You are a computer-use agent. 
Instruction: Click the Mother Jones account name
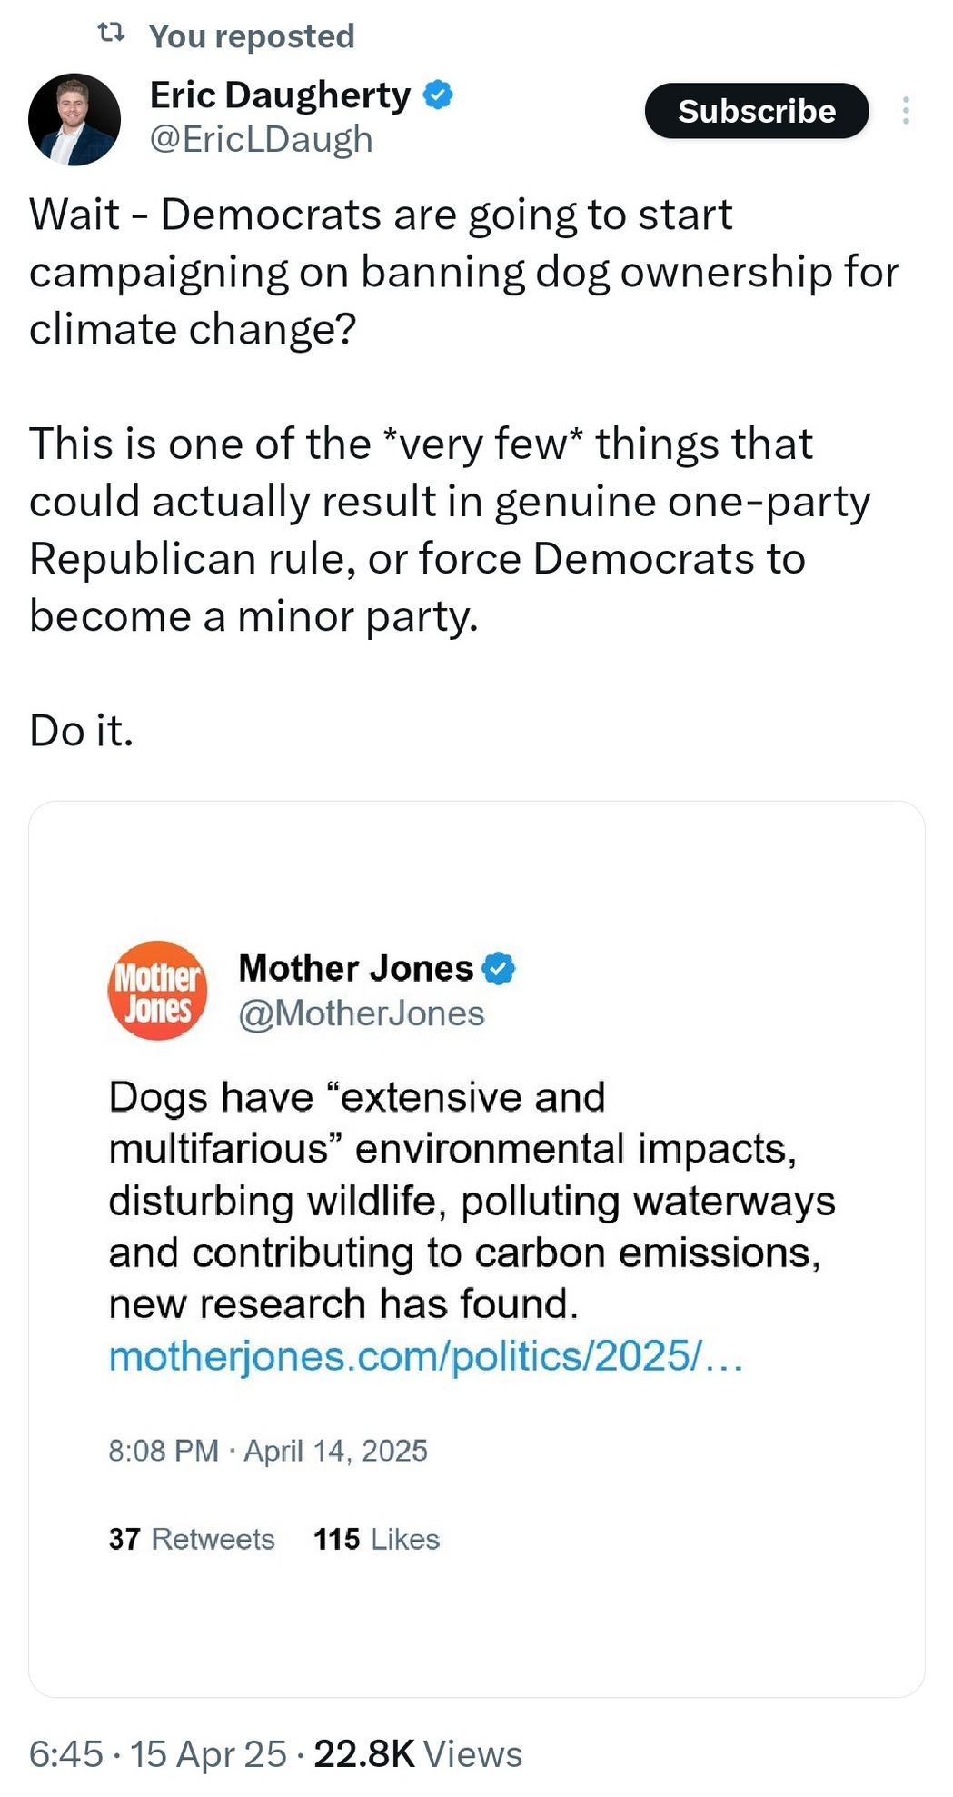pos(355,969)
